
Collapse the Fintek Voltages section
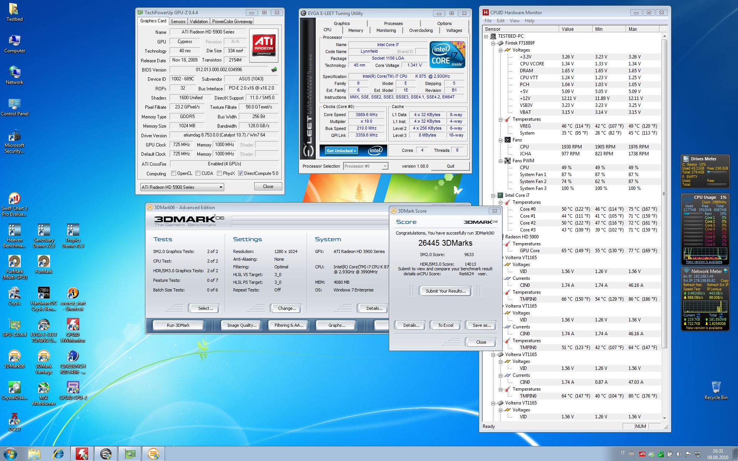500,50
